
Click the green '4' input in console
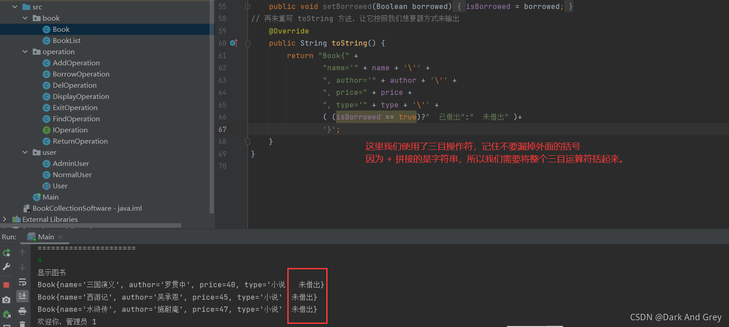click(x=40, y=260)
